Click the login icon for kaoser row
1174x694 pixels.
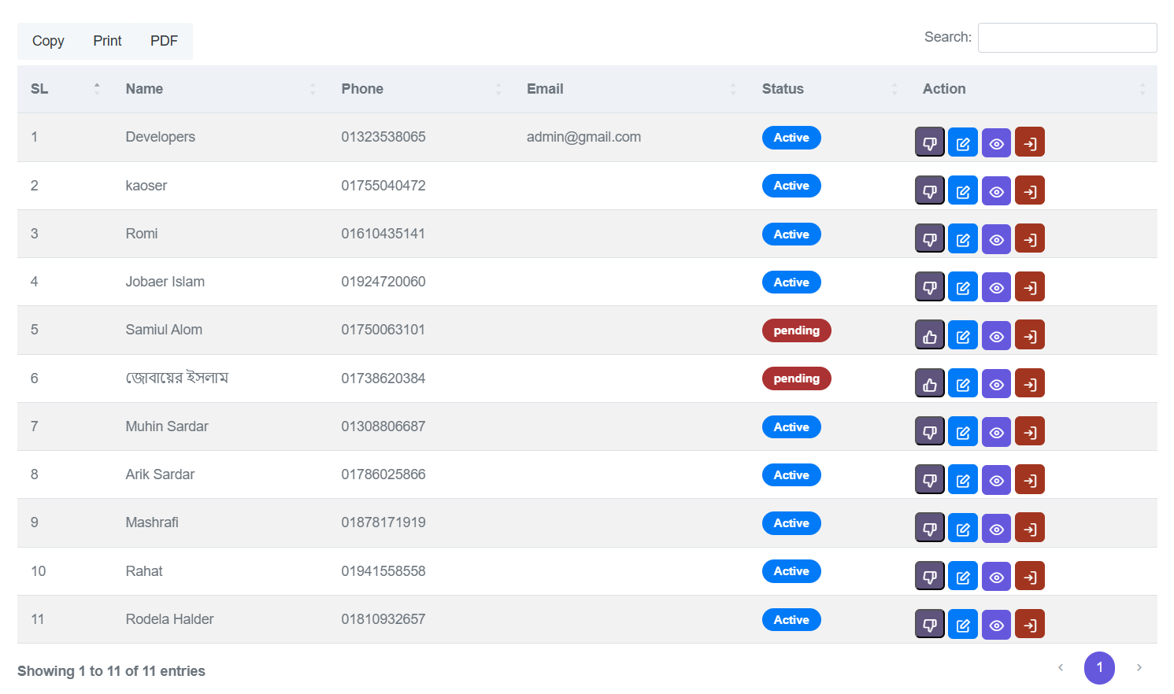[x=1029, y=190]
